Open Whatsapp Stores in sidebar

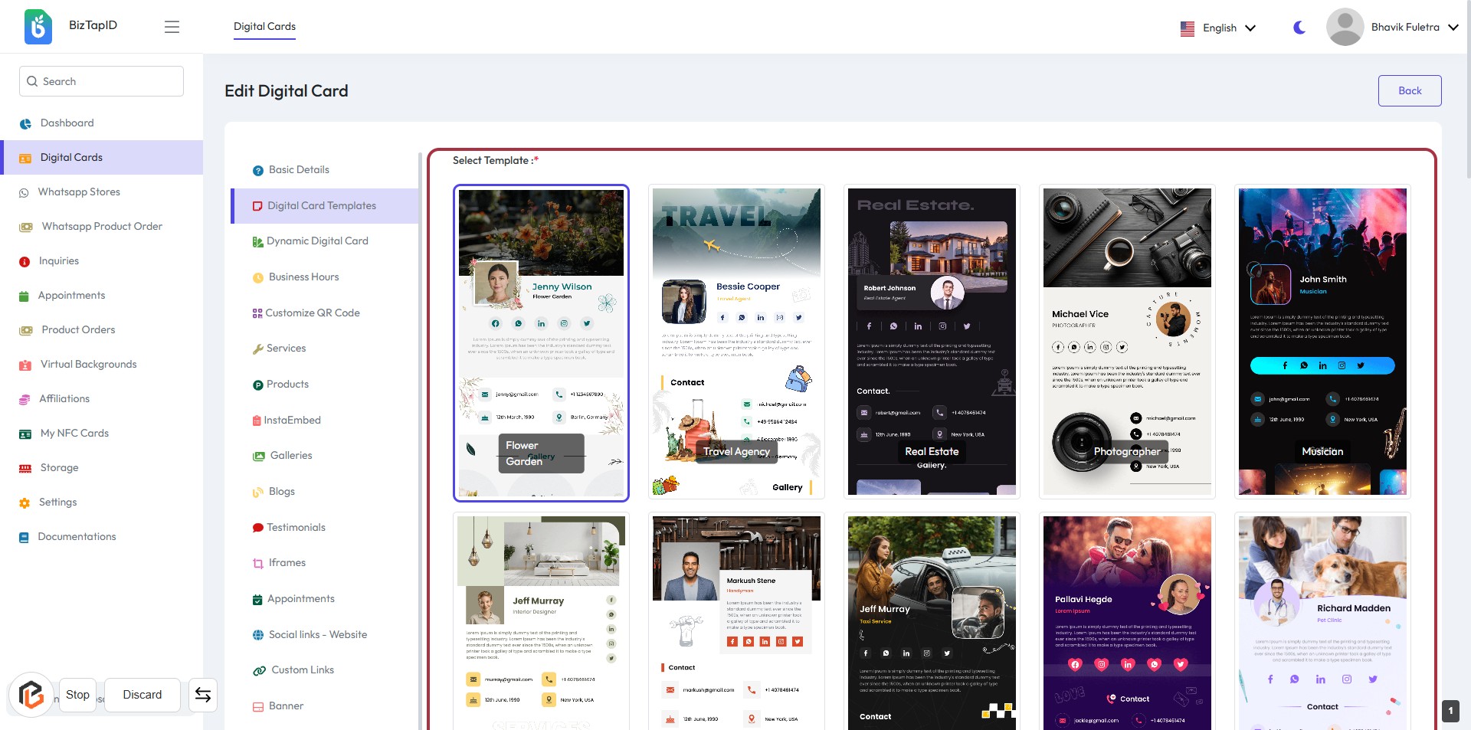click(79, 192)
